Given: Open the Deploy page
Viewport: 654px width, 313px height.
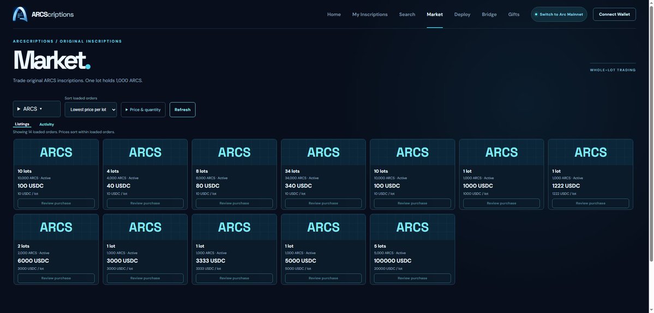Looking at the screenshot, I should coord(462,14).
